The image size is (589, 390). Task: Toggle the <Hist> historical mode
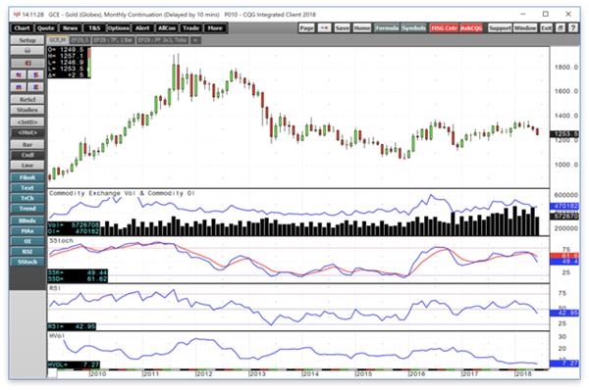tap(27, 132)
